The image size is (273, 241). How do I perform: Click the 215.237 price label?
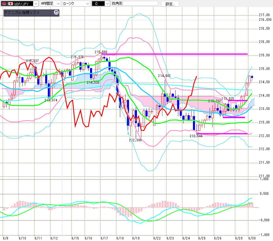[32, 61]
